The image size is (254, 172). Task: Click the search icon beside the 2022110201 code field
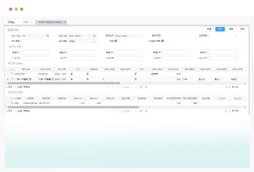94,36
